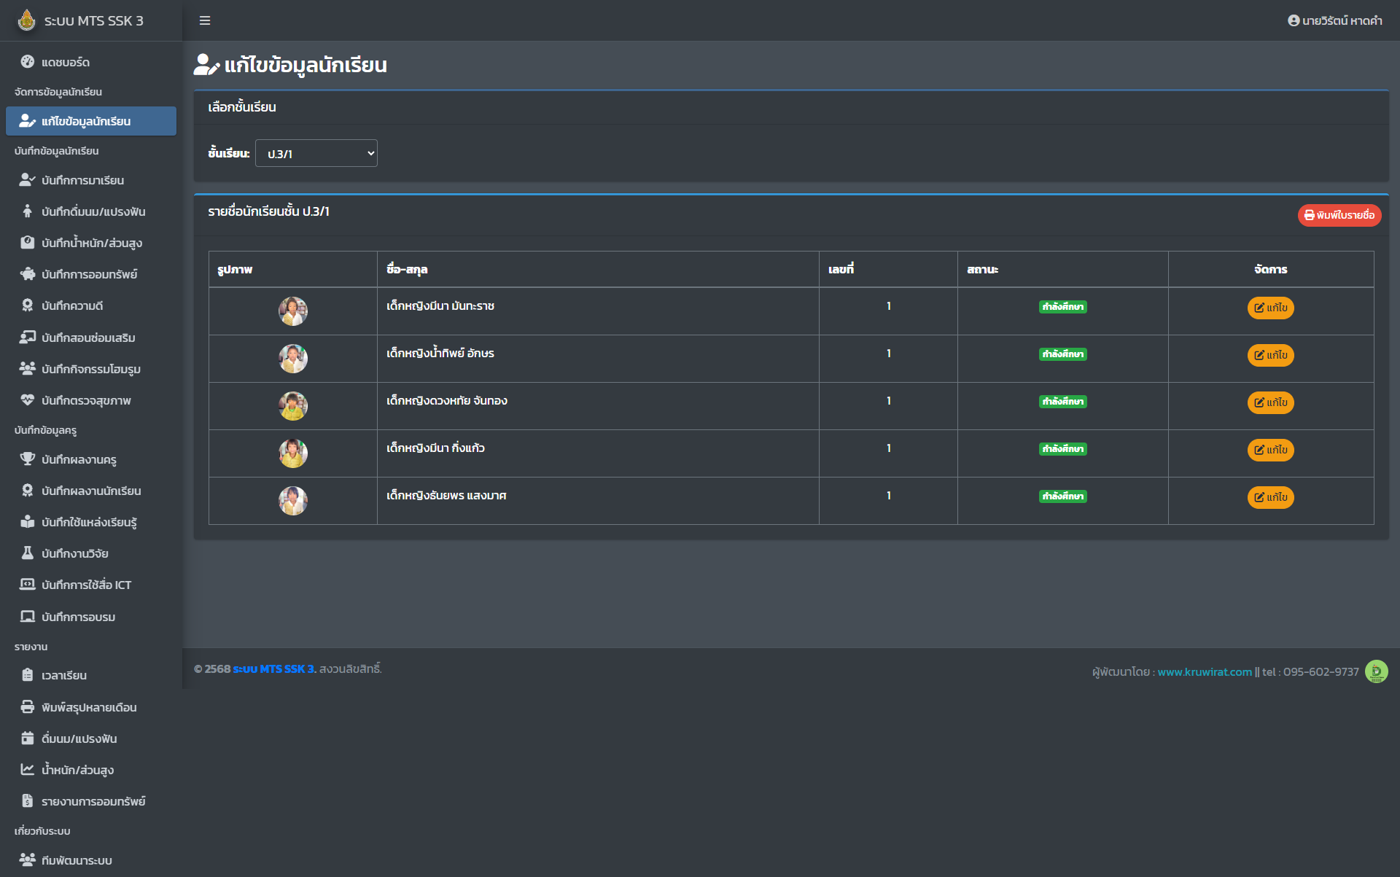The height and width of the screenshot is (877, 1400).
Task: Click the weight/height chart report icon
Action: click(28, 770)
